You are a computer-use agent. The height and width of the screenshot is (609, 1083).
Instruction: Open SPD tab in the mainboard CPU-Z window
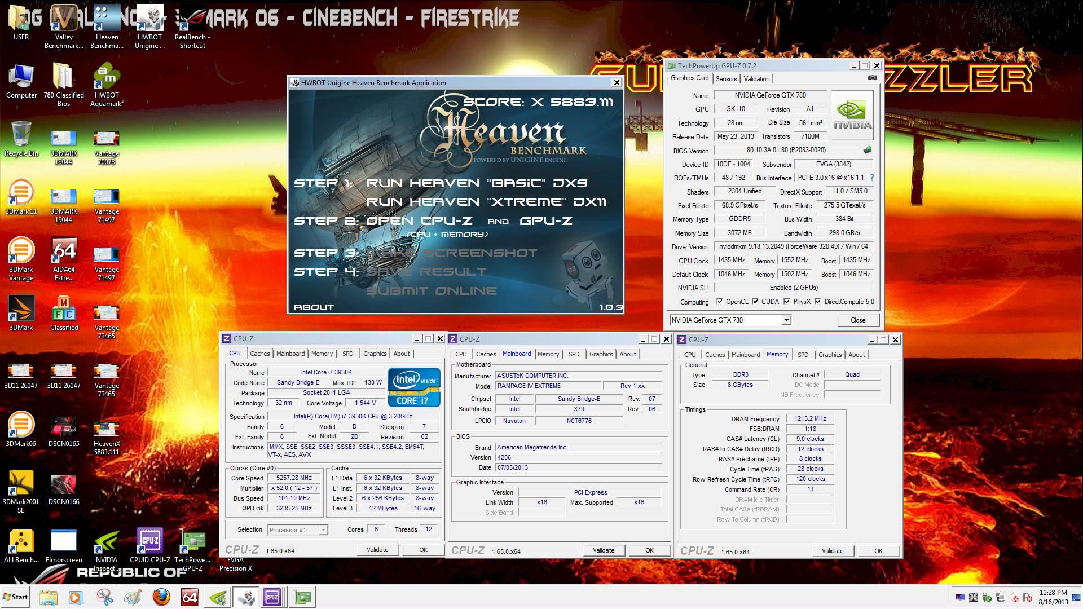click(574, 354)
